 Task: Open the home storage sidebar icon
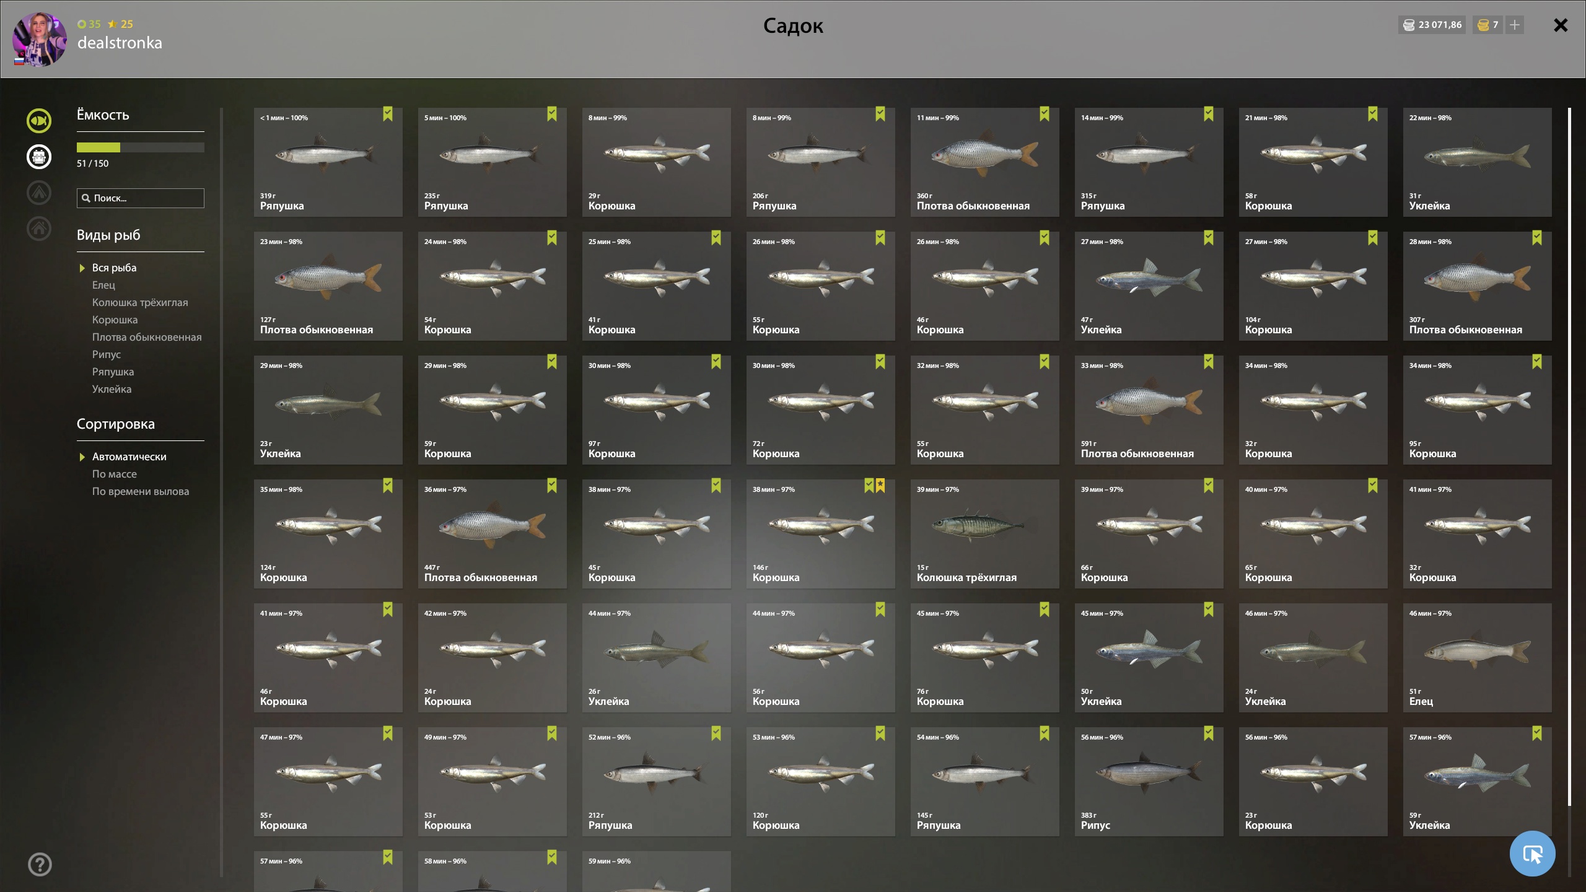[38, 229]
